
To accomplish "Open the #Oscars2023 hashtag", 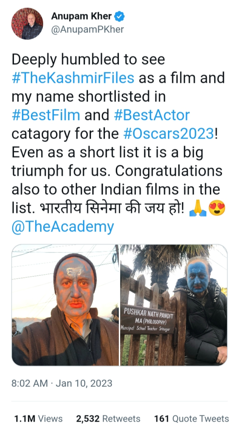I will tap(168, 134).
